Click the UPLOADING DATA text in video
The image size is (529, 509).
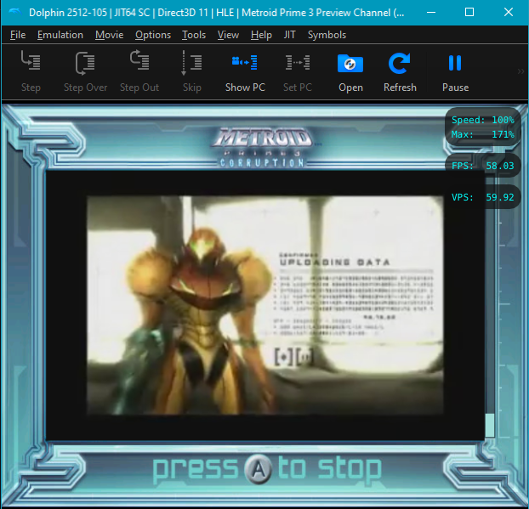pos(335,263)
